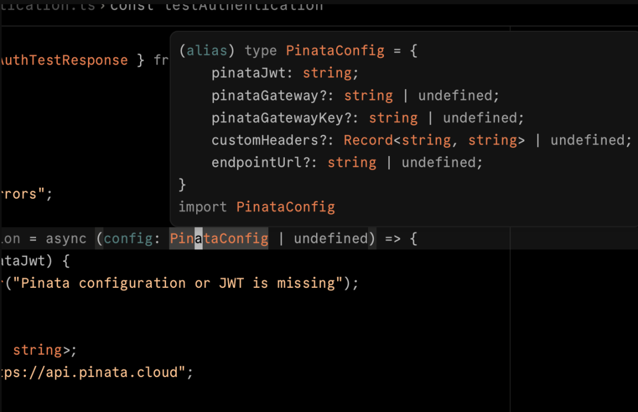Click 'customHeaders?' property in the hover tooltip
Viewport: 638px width, 412px height.
coord(269,141)
